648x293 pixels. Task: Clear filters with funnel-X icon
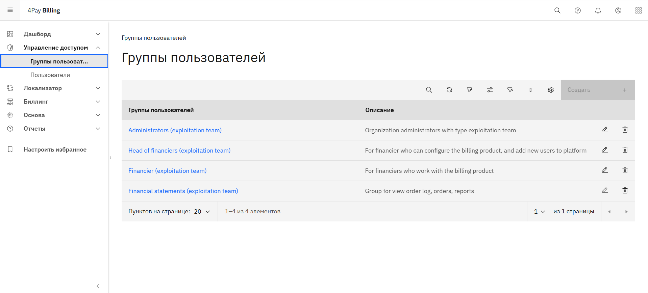point(510,90)
